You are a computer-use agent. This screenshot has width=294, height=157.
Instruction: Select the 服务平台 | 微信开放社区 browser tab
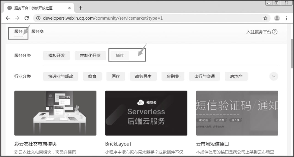pyautogui.click(x=39, y=8)
